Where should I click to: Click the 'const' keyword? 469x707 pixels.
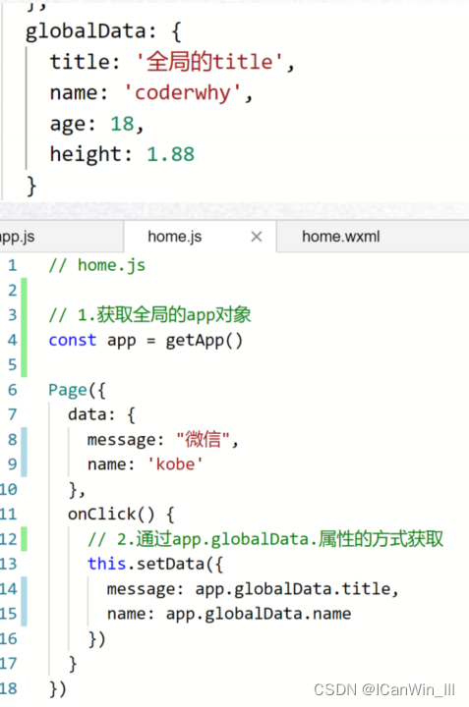[73, 340]
